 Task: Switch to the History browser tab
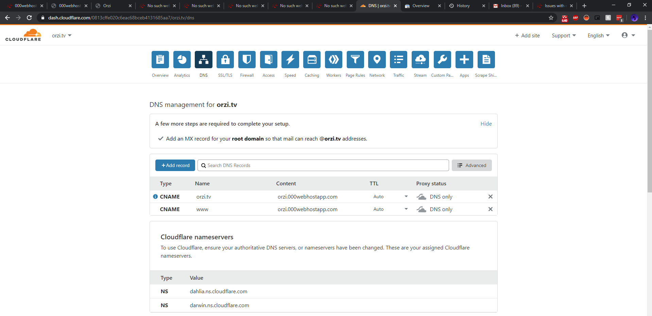point(467,6)
